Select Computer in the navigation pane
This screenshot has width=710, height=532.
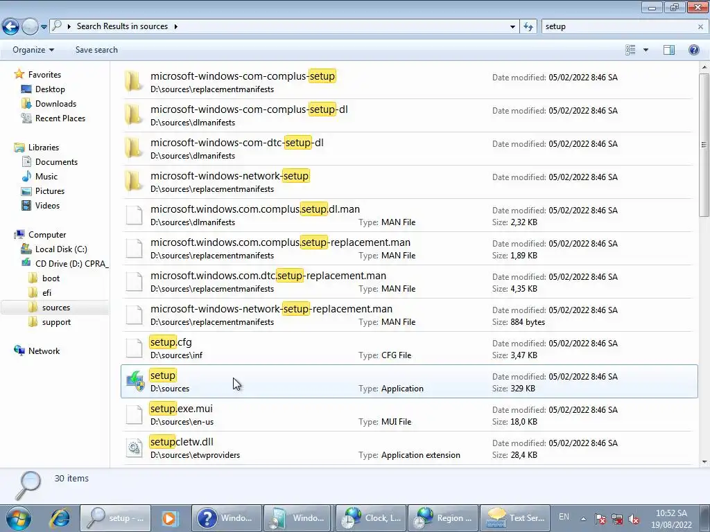pyautogui.click(x=47, y=235)
